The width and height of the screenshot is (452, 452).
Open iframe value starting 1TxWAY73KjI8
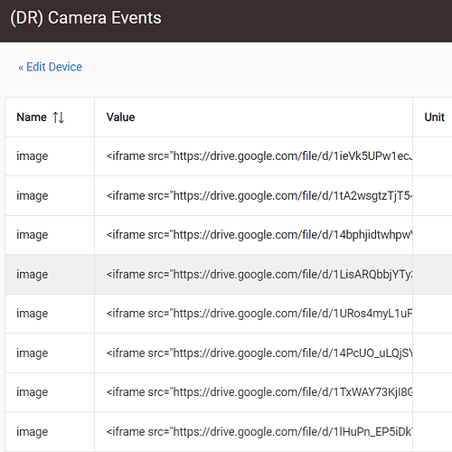pyautogui.click(x=259, y=392)
